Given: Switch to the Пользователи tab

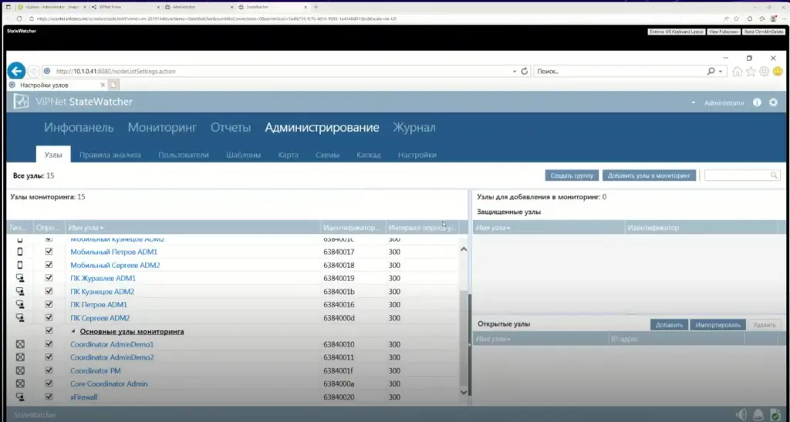Looking at the screenshot, I should (184, 155).
